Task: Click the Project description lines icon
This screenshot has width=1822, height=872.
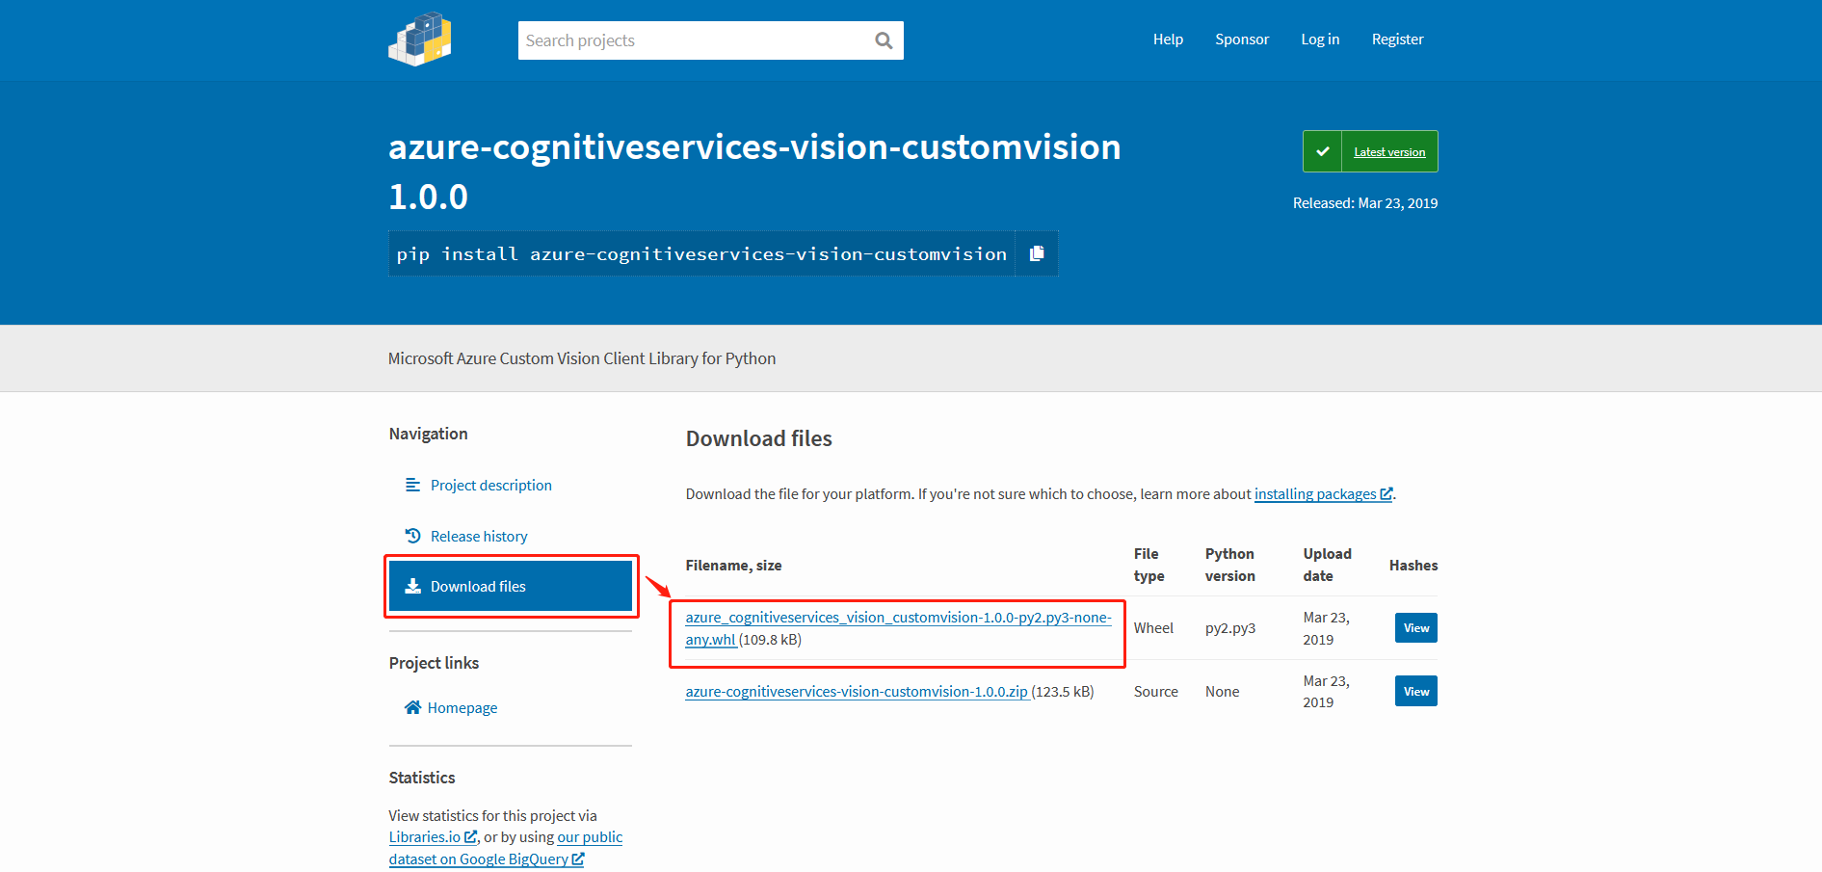Action: click(412, 485)
